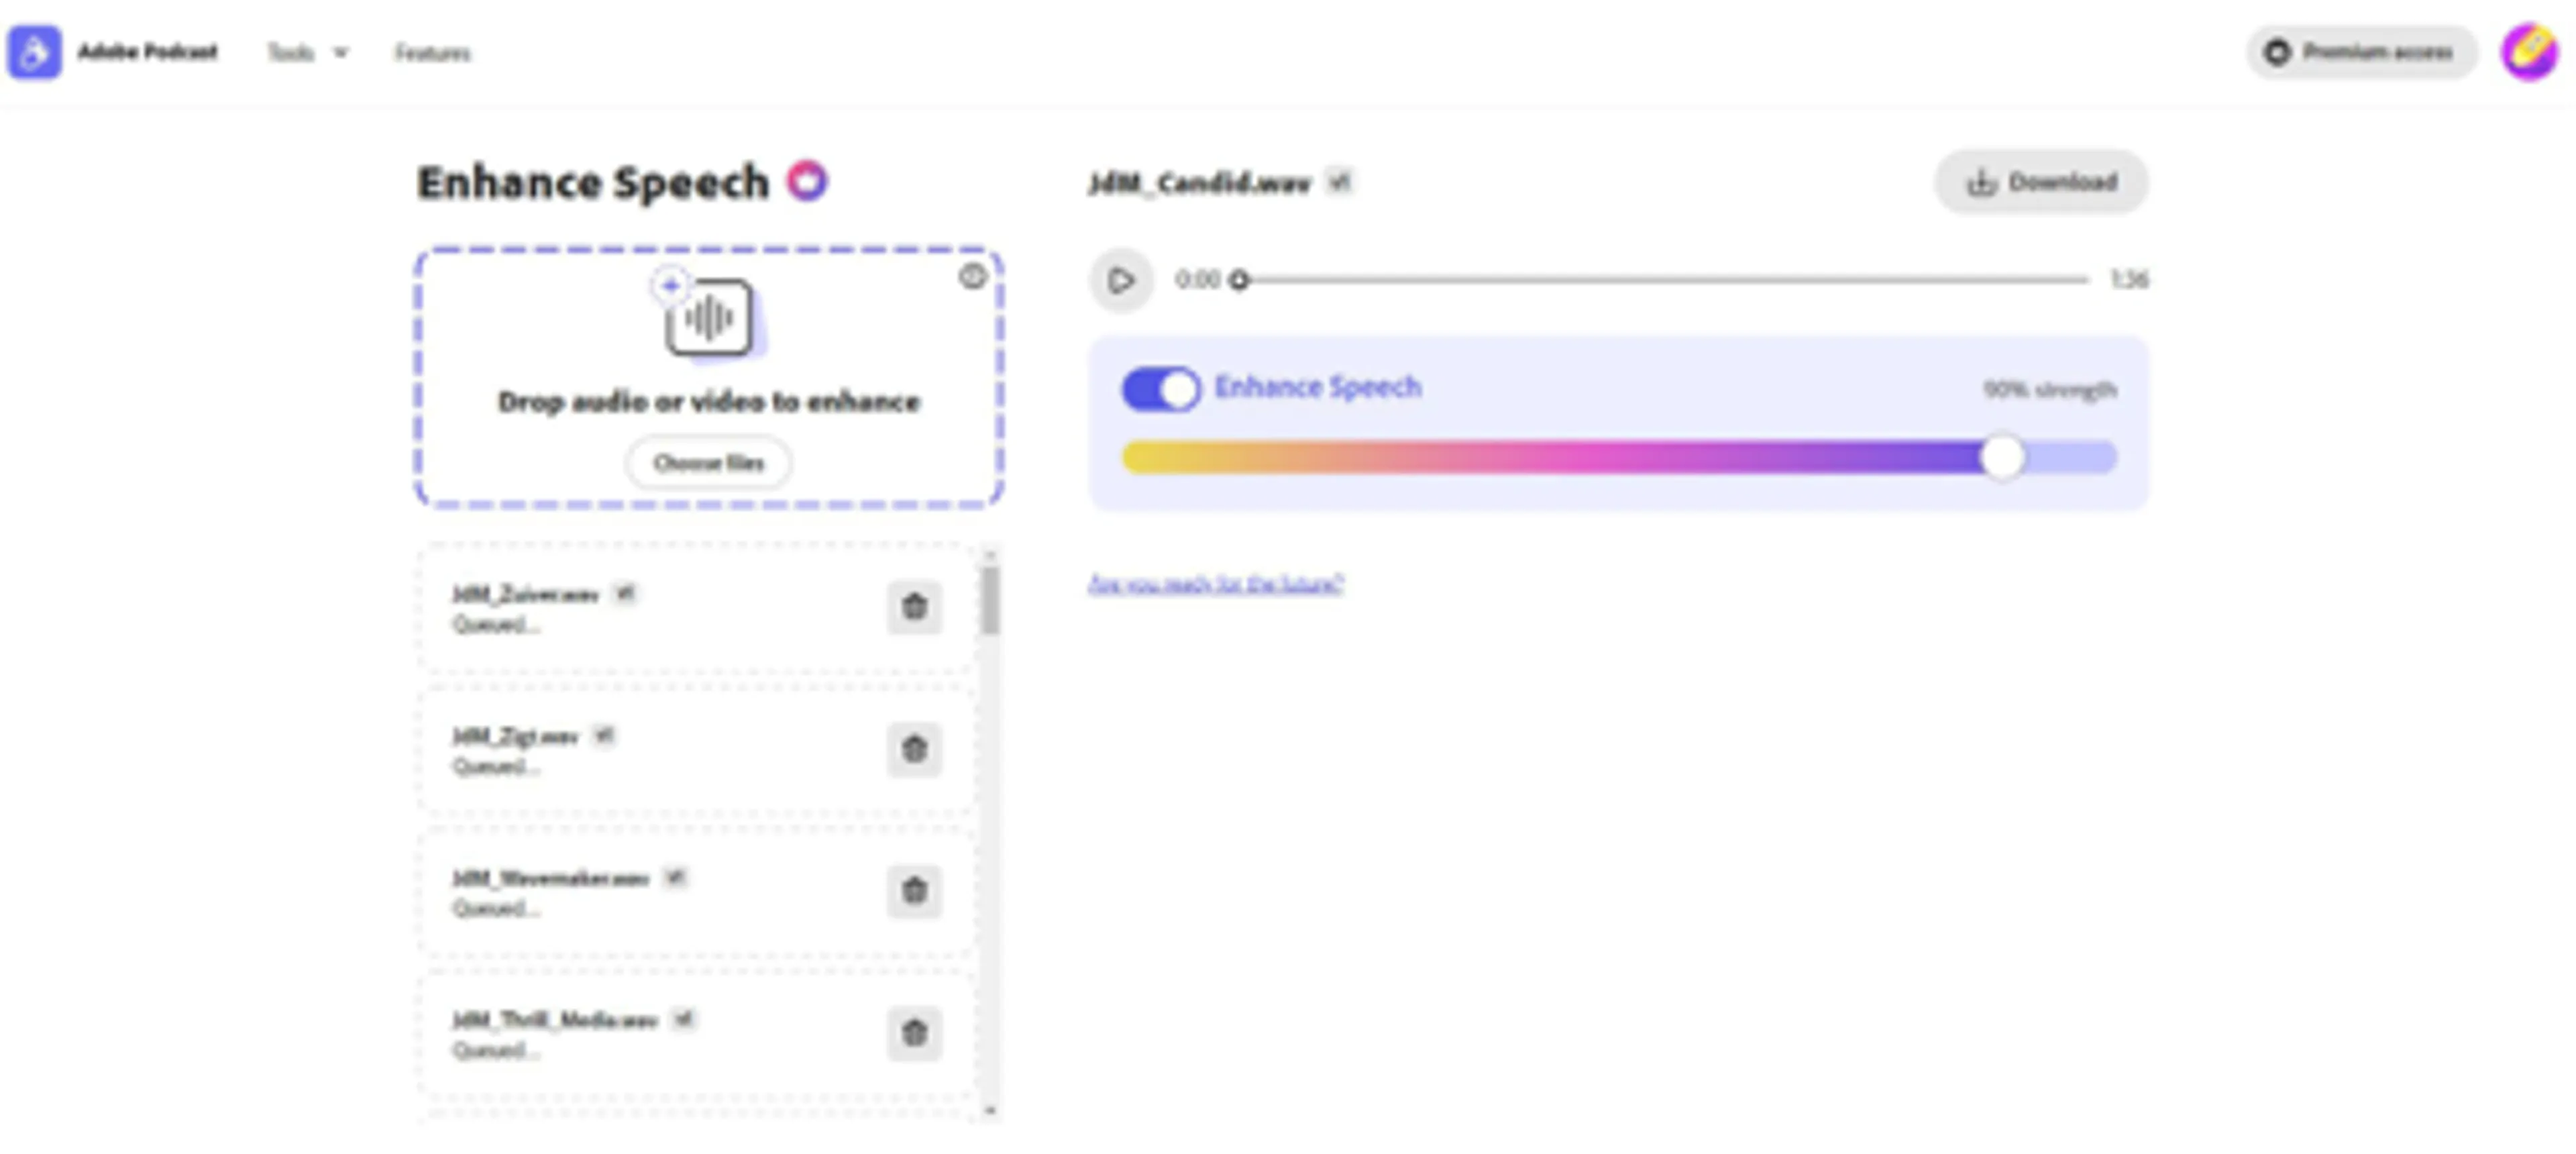2576x1154 pixels.
Task: Play the JdM_Candid.wav audio
Action: (1121, 280)
